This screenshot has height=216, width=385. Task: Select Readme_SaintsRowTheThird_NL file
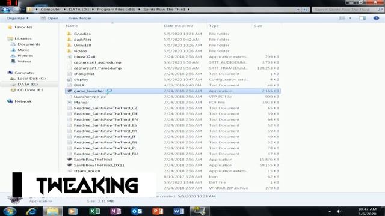point(105,142)
